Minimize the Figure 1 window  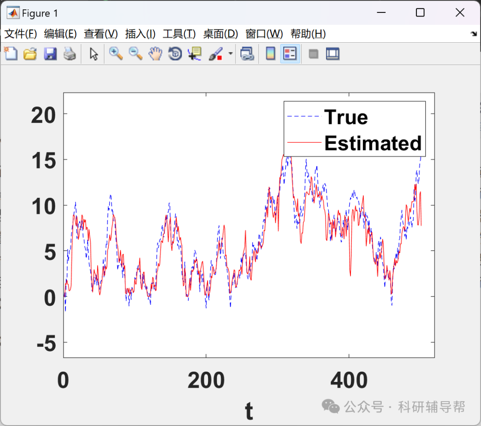(x=381, y=12)
